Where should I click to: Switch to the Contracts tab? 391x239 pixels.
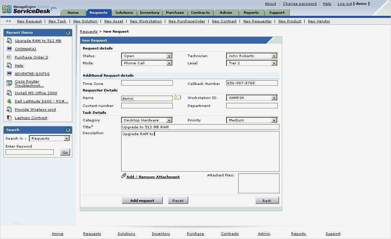[x=200, y=12]
